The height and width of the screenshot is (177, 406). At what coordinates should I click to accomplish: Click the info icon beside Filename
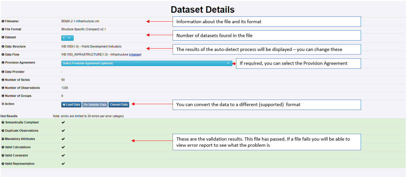pyautogui.click(x=3, y=21)
